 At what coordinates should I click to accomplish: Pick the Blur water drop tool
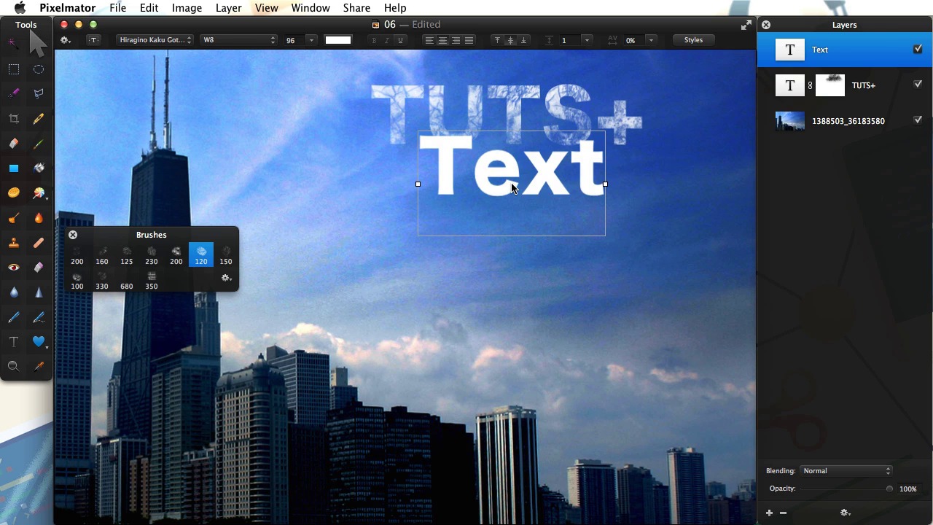click(13, 292)
